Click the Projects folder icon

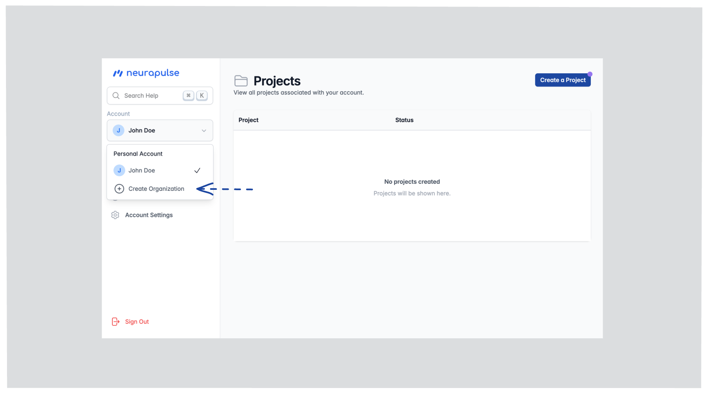click(x=241, y=81)
